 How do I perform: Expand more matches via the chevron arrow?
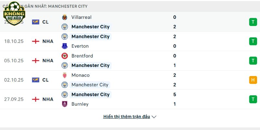coord(154,117)
